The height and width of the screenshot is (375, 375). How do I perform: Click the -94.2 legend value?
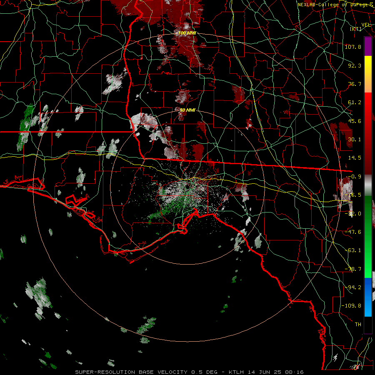[x=353, y=287]
